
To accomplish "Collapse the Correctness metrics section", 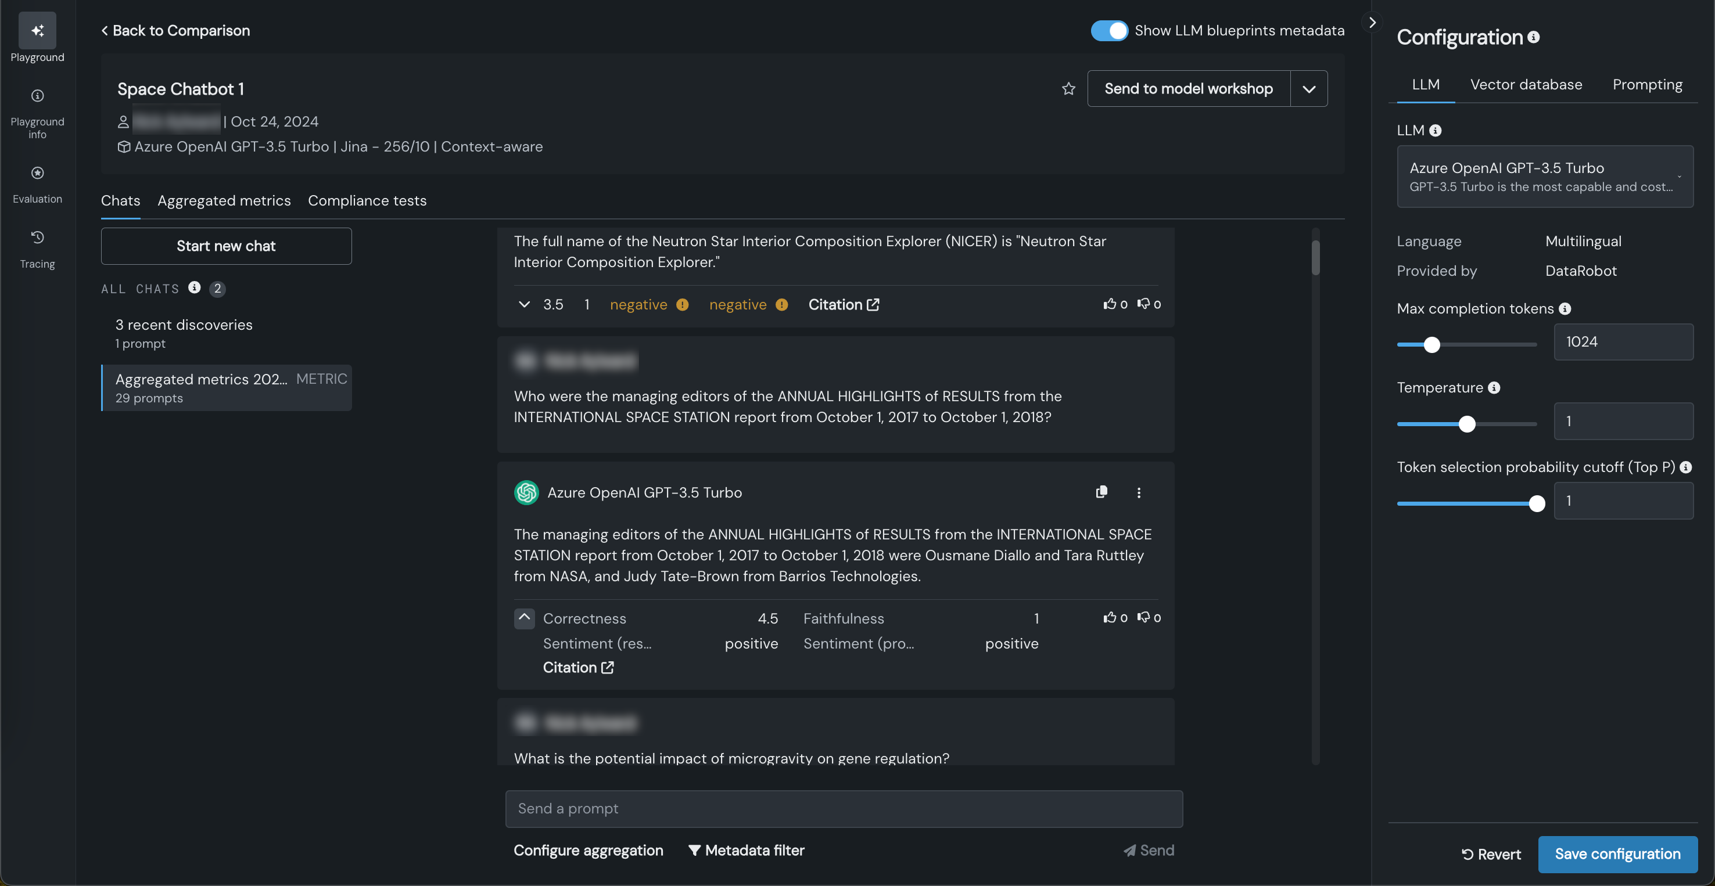I will click(524, 618).
